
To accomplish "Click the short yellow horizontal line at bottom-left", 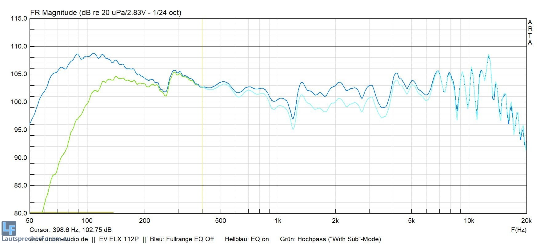I will tap(71, 212).
